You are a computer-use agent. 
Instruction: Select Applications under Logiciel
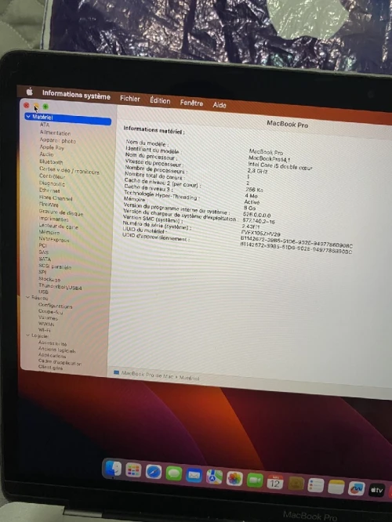(52, 356)
